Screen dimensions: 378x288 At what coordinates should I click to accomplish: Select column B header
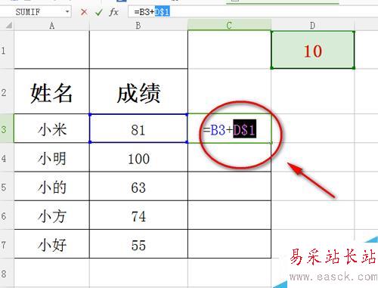click(x=138, y=25)
